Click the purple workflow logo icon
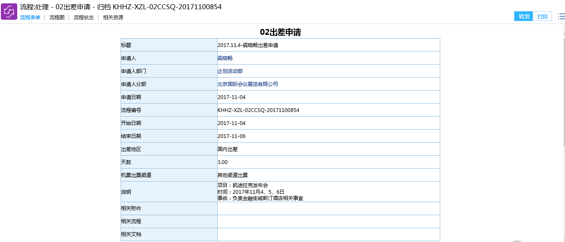Image resolution: width=565 pixels, height=242 pixels. click(9, 11)
